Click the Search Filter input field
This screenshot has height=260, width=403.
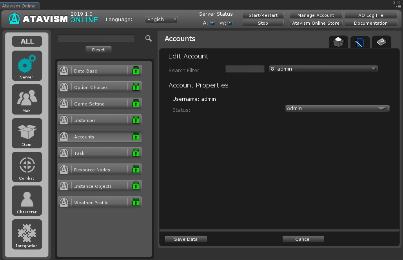(245, 69)
